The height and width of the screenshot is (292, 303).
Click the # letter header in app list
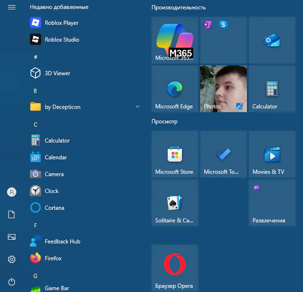(x=36, y=57)
